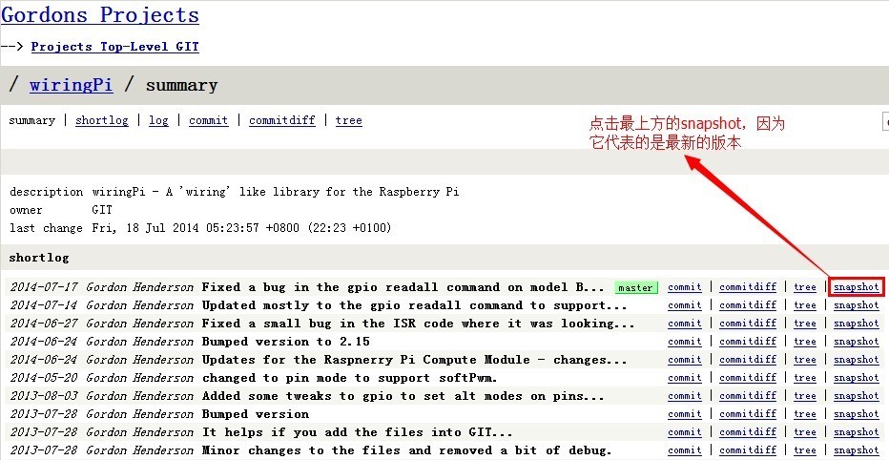889x460 pixels.
Task: Switch to the shortlog view
Action: click(x=102, y=120)
